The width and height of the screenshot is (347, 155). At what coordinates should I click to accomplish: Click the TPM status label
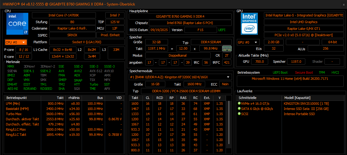click(322, 73)
